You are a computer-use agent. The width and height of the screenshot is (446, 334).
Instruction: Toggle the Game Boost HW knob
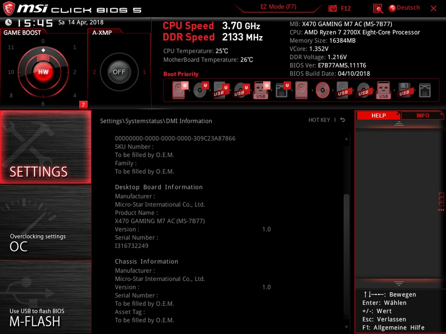[43, 72]
